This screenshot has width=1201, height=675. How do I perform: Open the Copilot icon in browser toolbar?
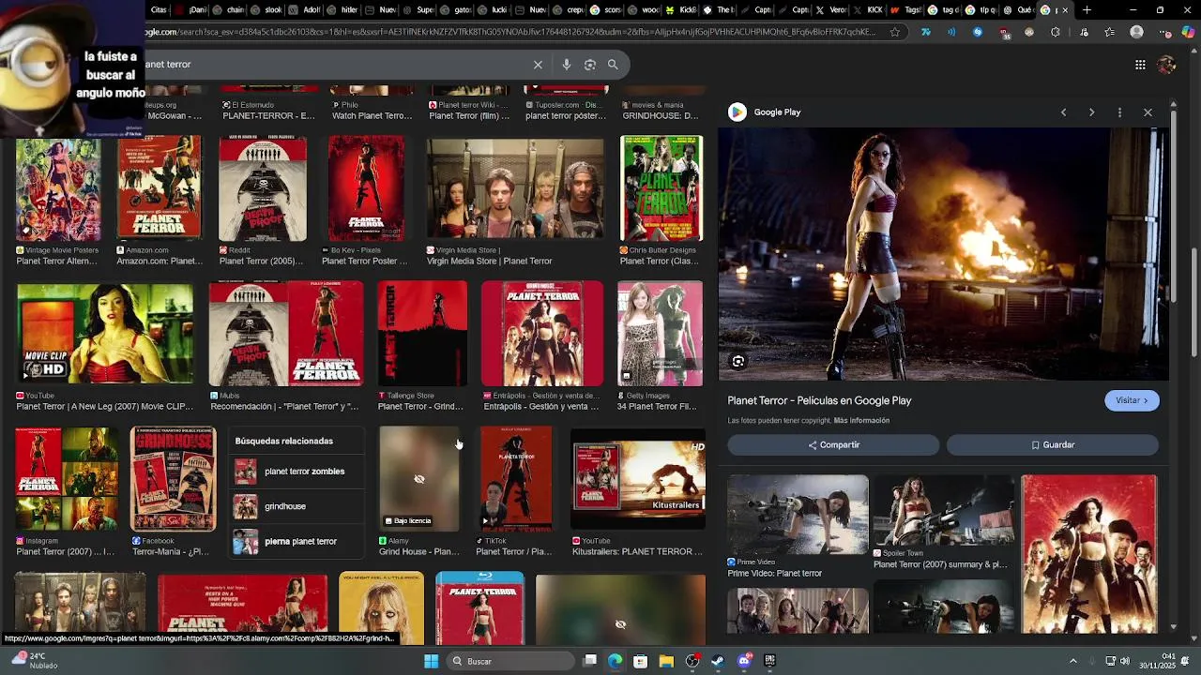(x=1188, y=32)
